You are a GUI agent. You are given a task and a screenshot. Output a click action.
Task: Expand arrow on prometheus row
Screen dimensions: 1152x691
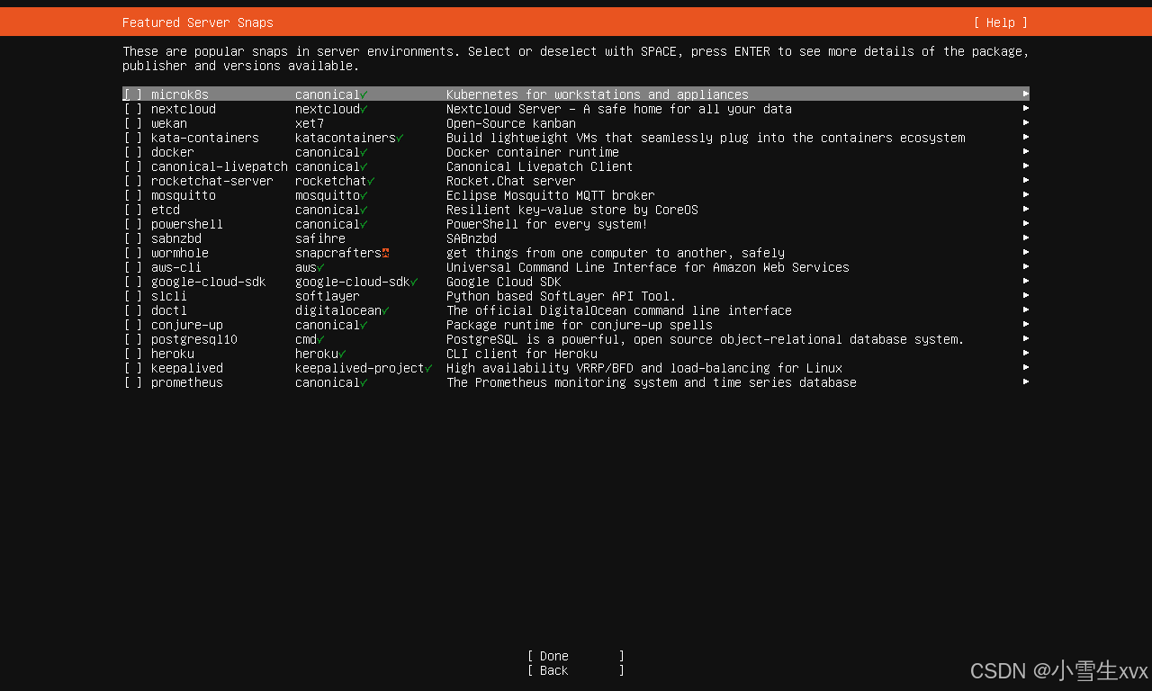(1026, 381)
